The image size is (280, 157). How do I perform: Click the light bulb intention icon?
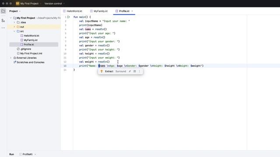click(101, 71)
